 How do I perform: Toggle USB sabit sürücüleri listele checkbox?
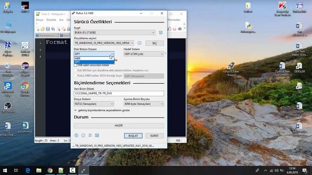(x=76, y=65)
